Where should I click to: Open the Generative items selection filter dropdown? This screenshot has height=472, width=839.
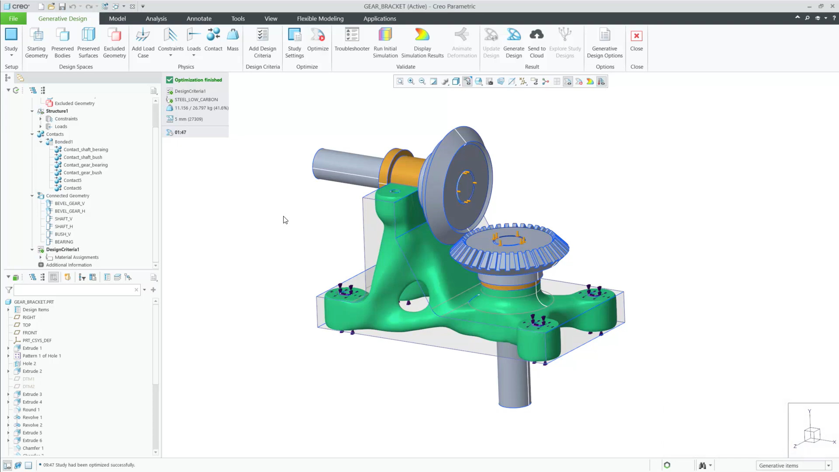(829, 465)
